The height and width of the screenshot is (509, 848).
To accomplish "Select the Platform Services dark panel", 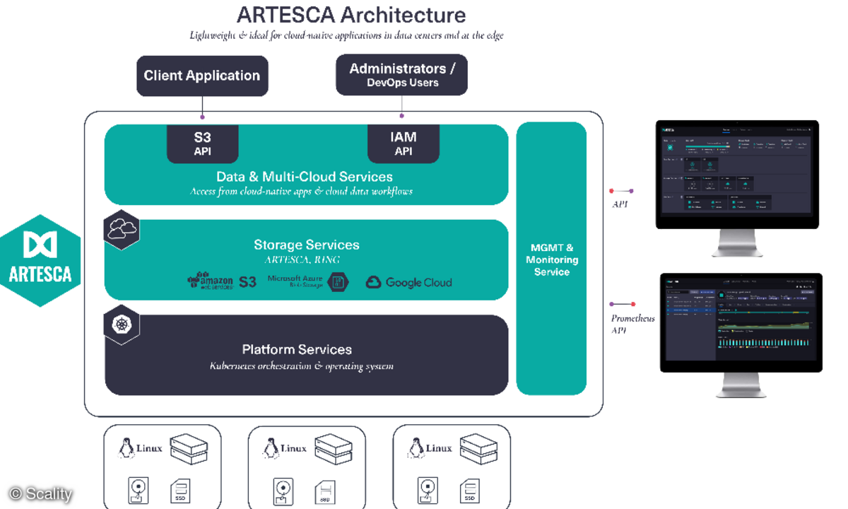I will [307, 355].
